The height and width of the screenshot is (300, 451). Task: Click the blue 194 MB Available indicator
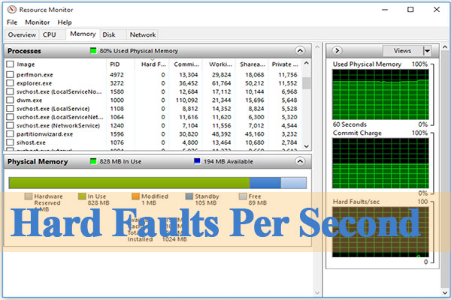coord(197,161)
